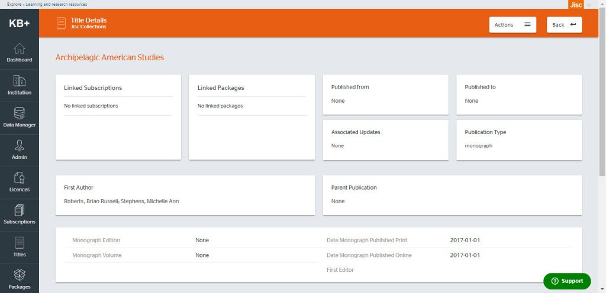Click the No linked subscriptions text

click(x=91, y=106)
